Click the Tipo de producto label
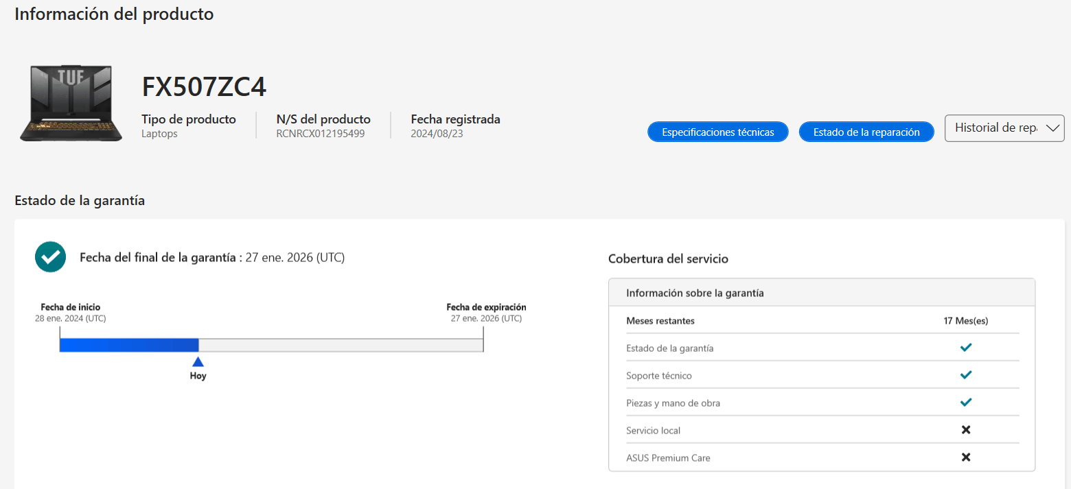 click(x=189, y=119)
